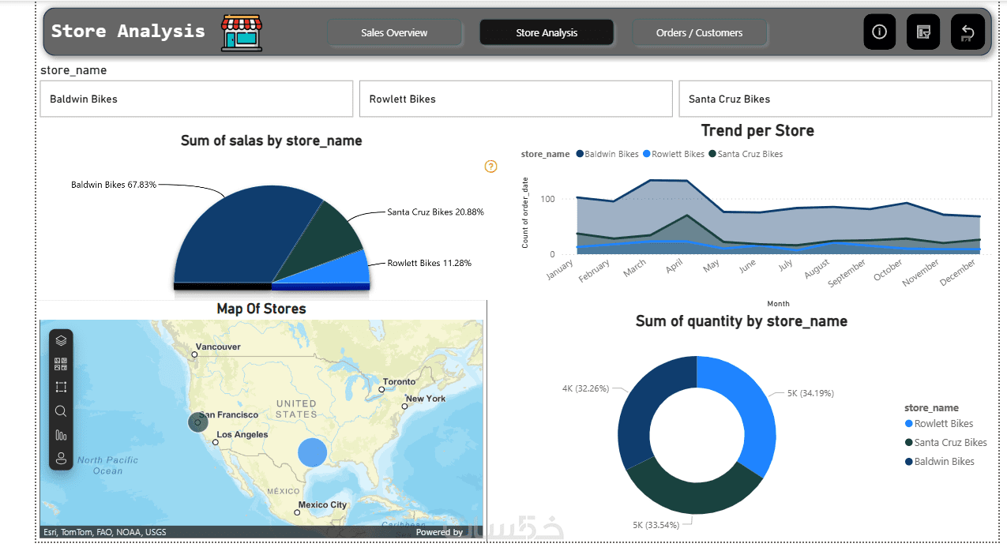
Task: Click the Baldwin Bikes 67.83% label
Action: pyautogui.click(x=114, y=185)
